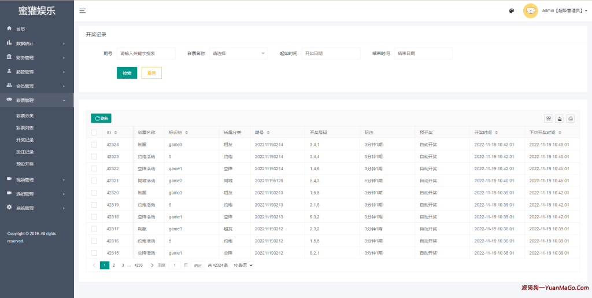Click the home icon for 首页
The image size is (592, 298).
[x=9, y=29]
